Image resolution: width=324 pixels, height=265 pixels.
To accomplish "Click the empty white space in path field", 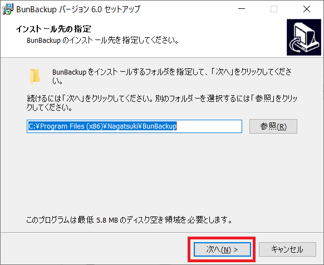I will click(209, 126).
